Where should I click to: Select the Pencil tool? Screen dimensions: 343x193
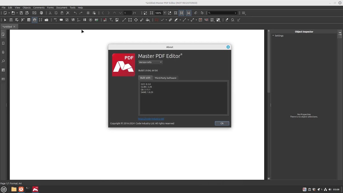tap(142, 20)
